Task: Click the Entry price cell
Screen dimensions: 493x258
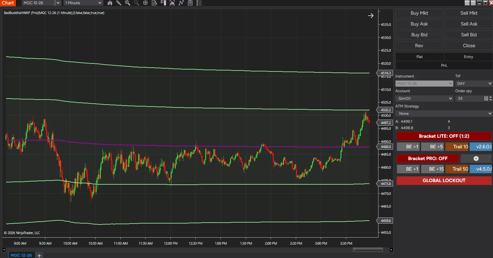Action: (x=468, y=57)
